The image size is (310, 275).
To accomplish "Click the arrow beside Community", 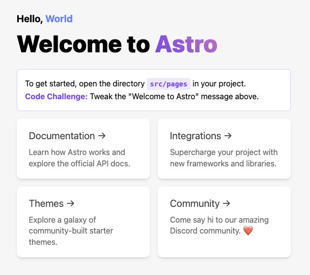I will coord(227,203).
